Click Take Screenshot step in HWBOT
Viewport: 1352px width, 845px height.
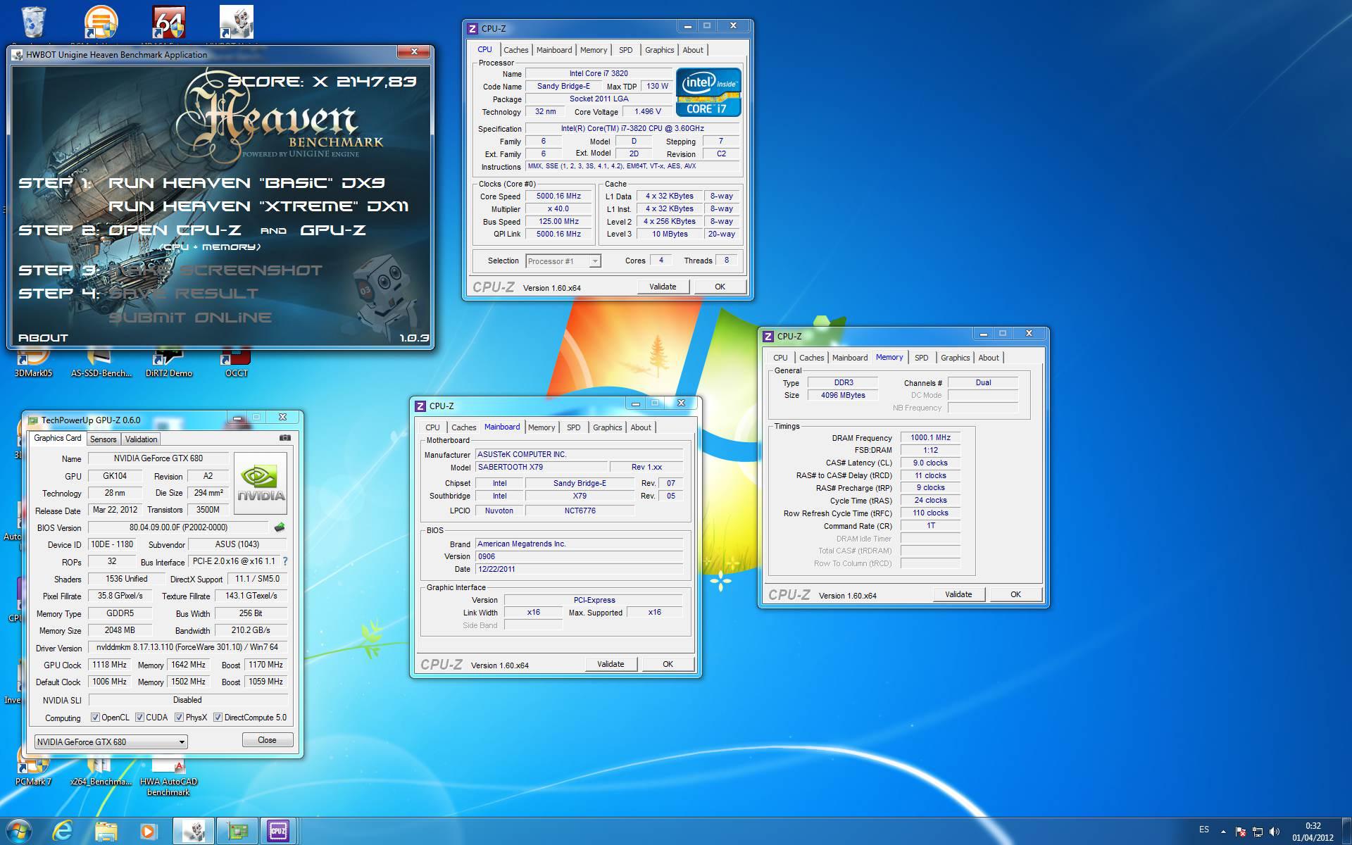point(215,270)
